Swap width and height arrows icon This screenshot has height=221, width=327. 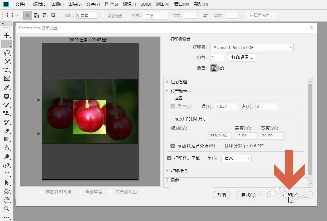tap(206, 15)
